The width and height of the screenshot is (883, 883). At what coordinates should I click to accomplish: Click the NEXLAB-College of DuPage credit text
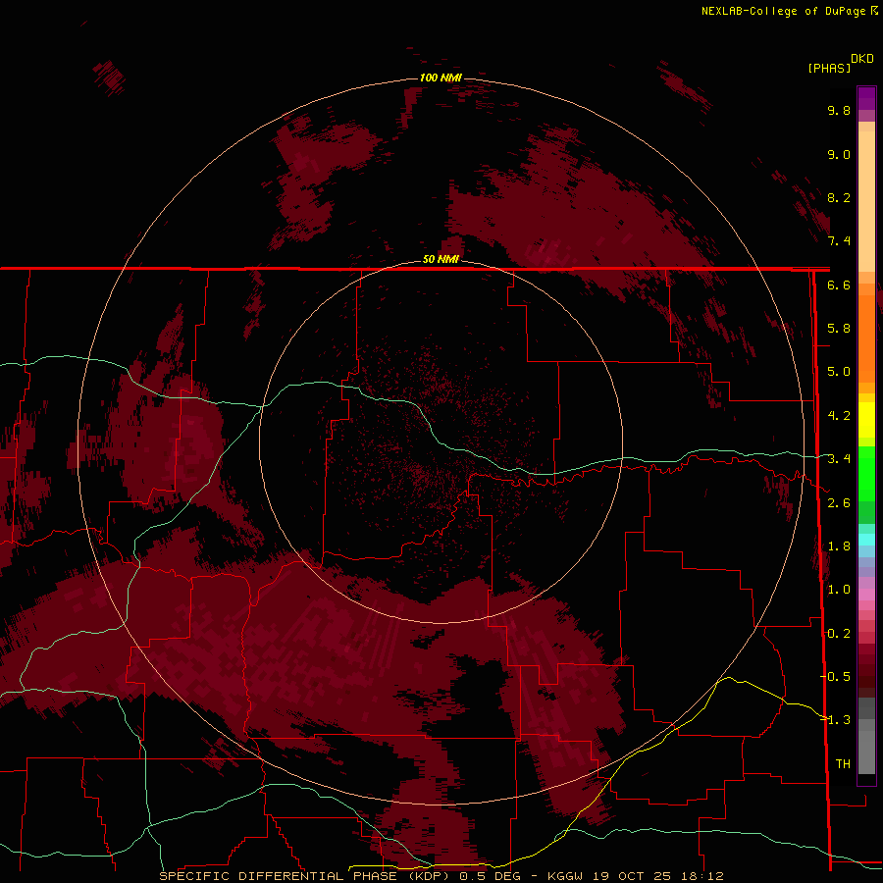783,11
